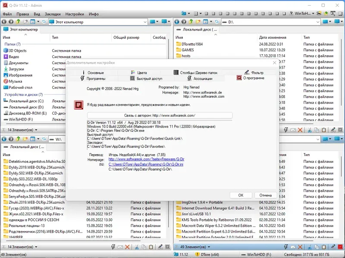345x258 pixels.
Task: Open the Правка menu
Action: [23, 14]
